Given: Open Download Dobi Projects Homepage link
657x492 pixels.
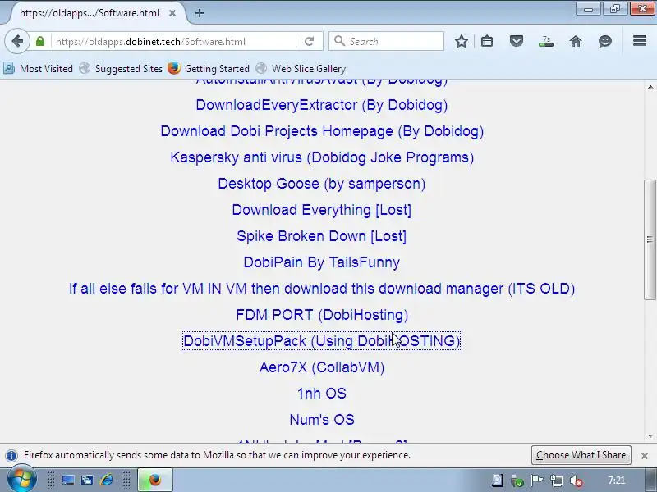Looking at the screenshot, I should [x=322, y=131].
